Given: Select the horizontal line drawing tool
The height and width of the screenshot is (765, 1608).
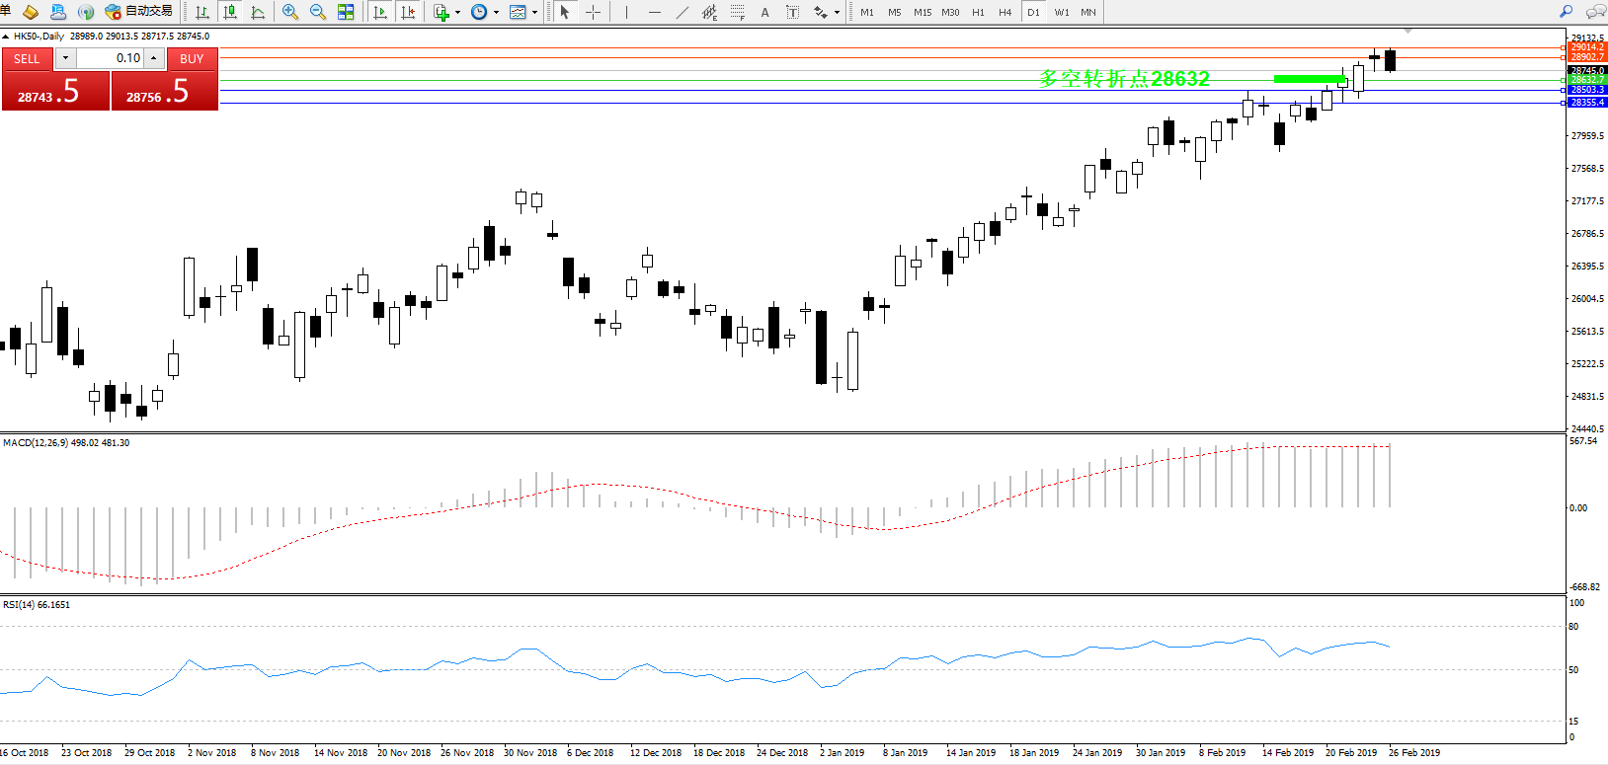Looking at the screenshot, I should 654,12.
